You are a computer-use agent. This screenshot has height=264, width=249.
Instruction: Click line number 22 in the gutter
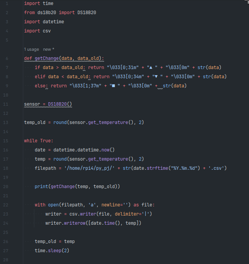point(7,205)
